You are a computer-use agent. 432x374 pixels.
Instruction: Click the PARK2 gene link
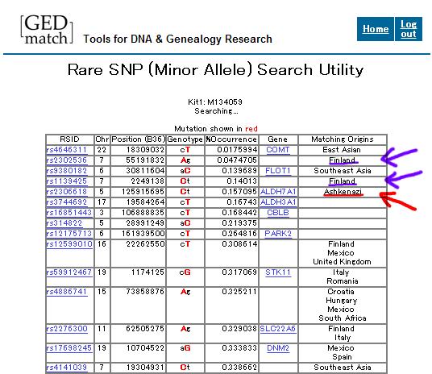tap(278, 234)
